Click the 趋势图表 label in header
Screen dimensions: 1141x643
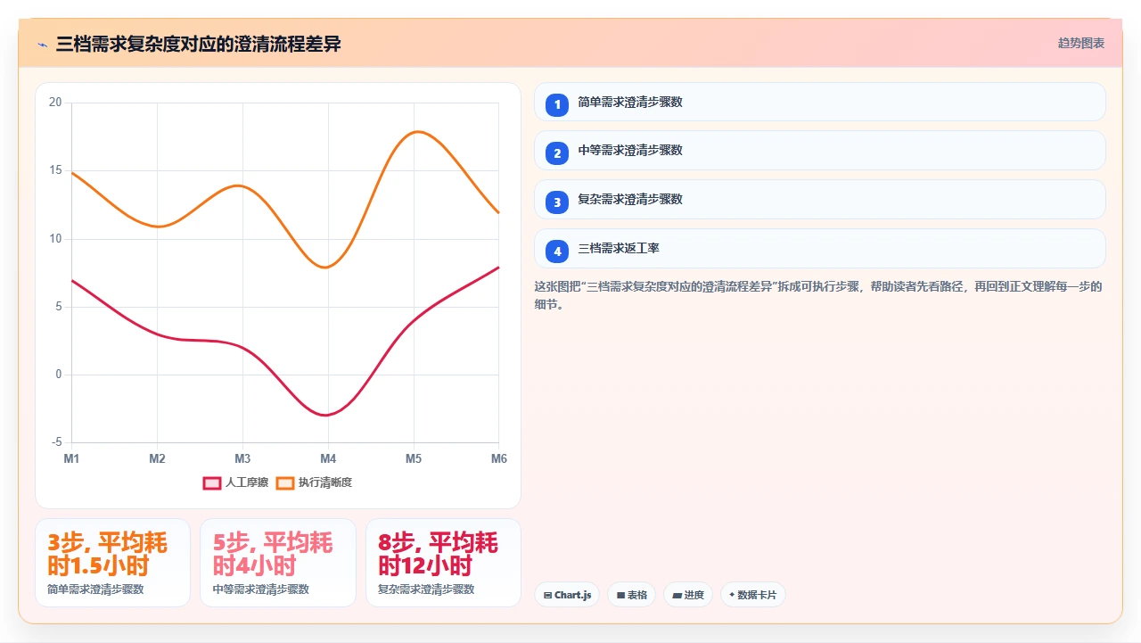1081,43
